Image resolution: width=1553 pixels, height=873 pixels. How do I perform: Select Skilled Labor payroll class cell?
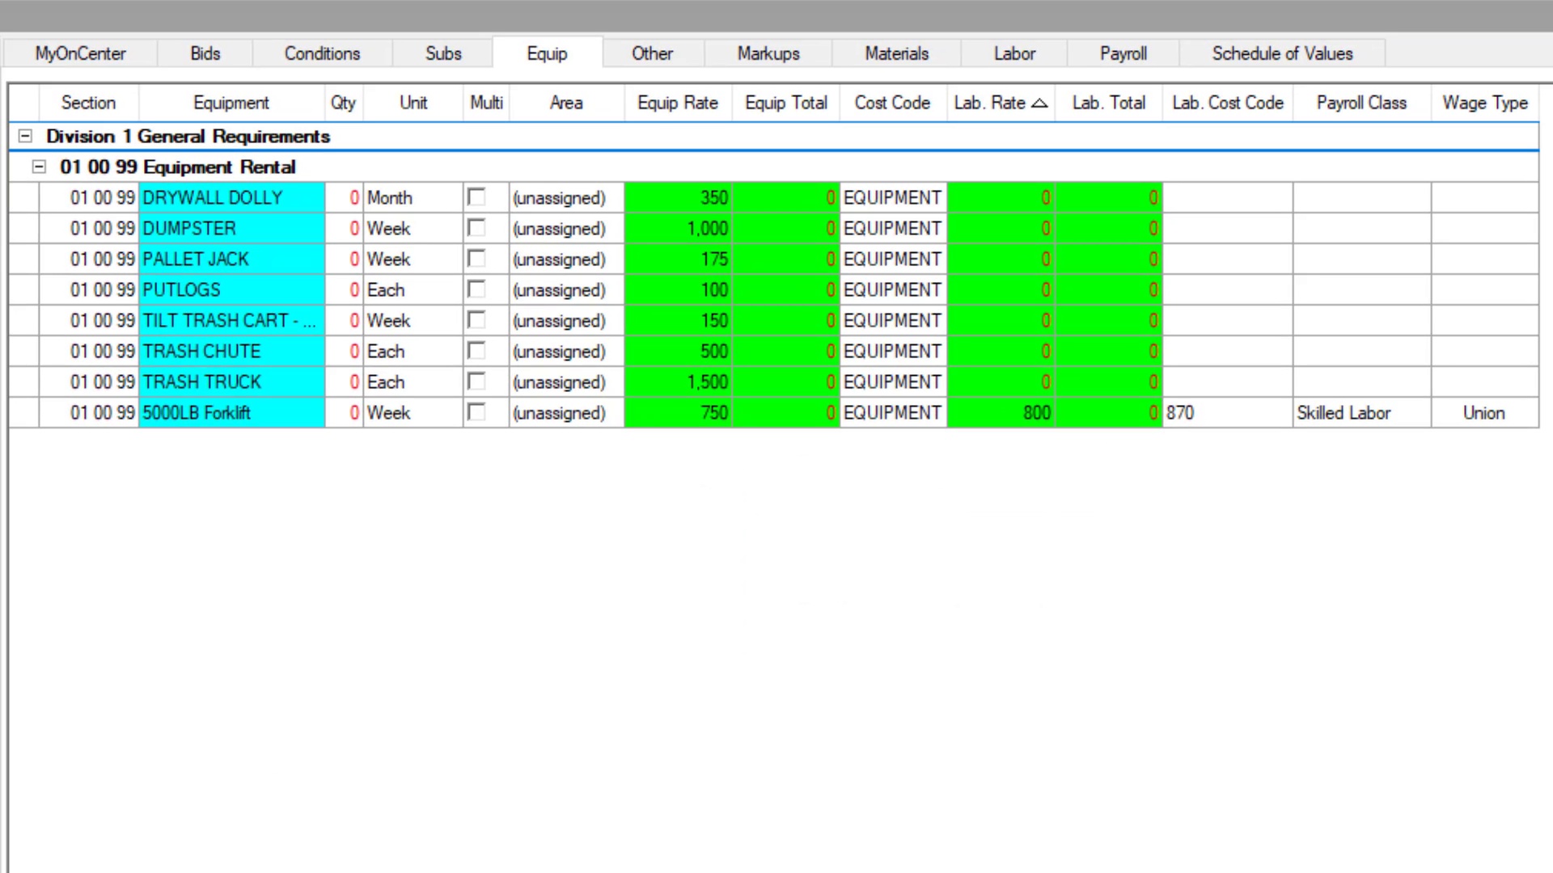pos(1360,413)
